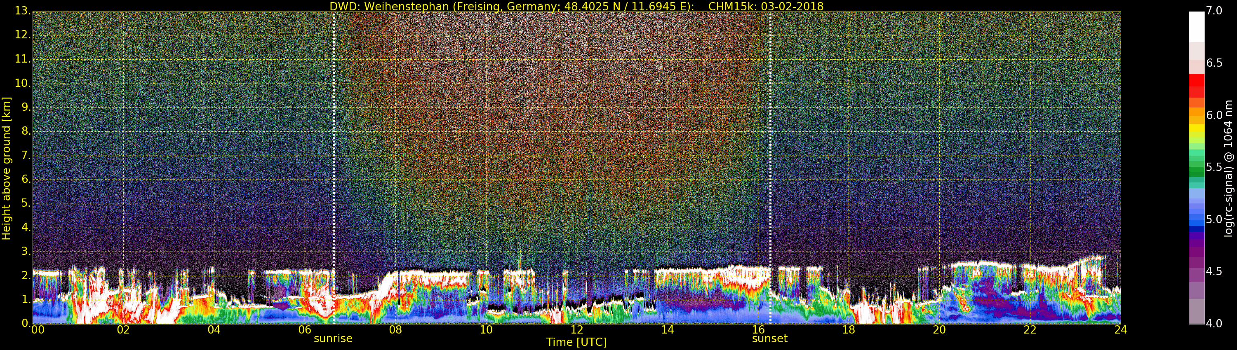Click the colorbar tick value "6.5"
The width and height of the screenshot is (1237, 350).
(1215, 63)
